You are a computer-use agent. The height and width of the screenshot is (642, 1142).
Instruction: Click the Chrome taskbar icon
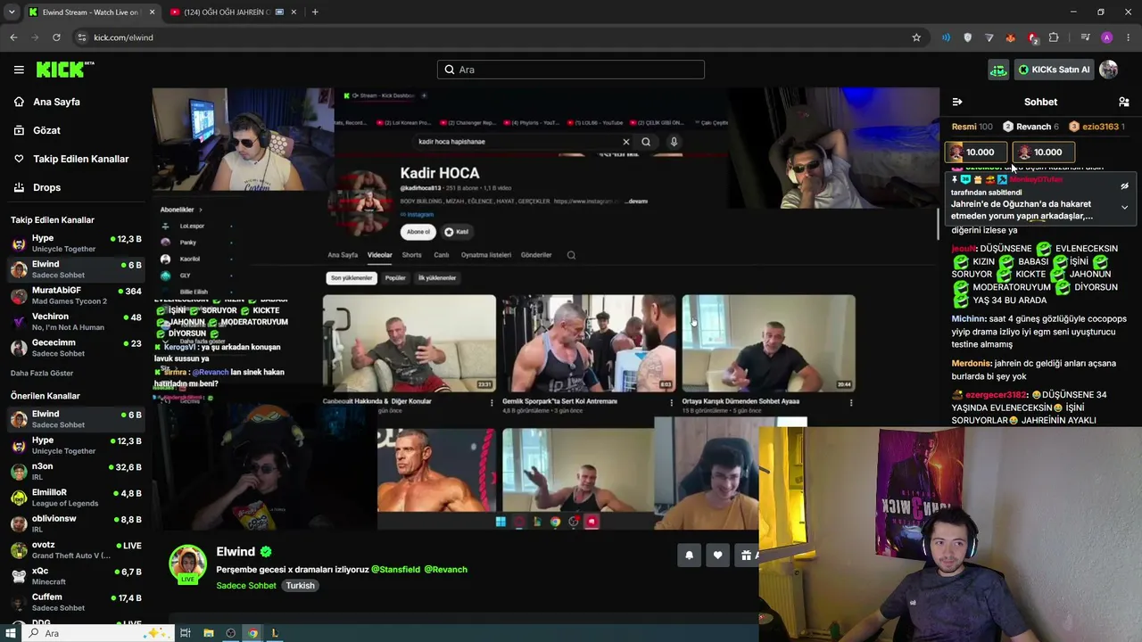click(x=253, y=633)
